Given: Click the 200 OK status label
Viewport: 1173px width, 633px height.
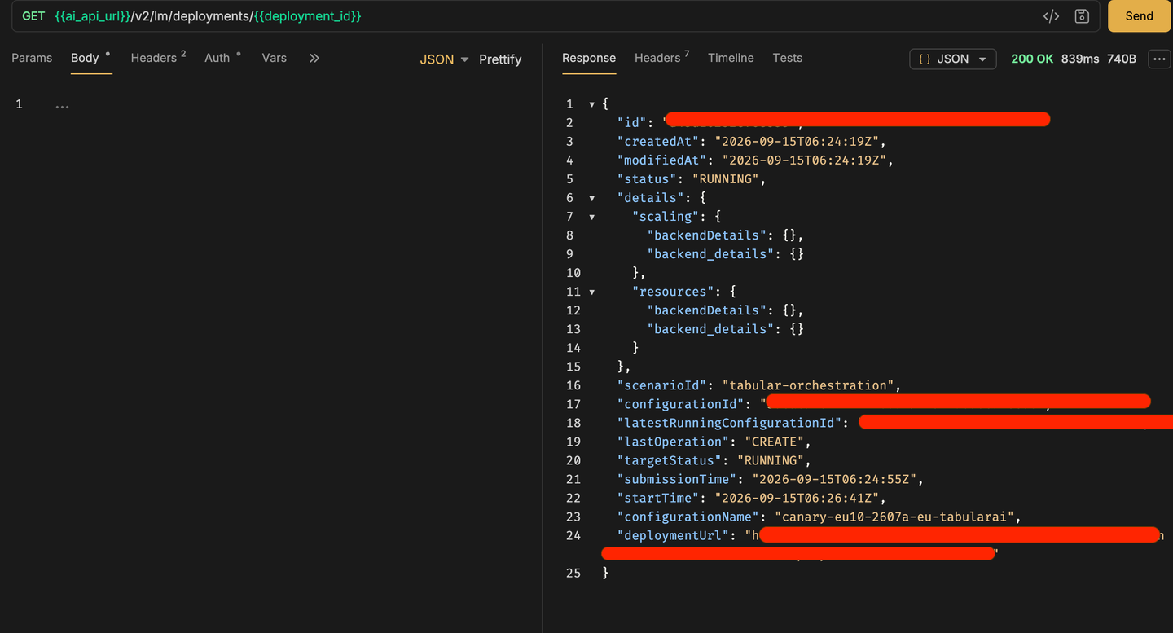Looking at the screenshot, I should click(x=1032, y=59).
